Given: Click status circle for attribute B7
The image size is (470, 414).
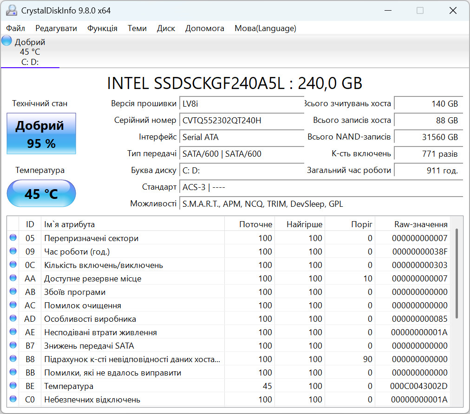Looking at the screenshot, I should [x=13, y=345].
